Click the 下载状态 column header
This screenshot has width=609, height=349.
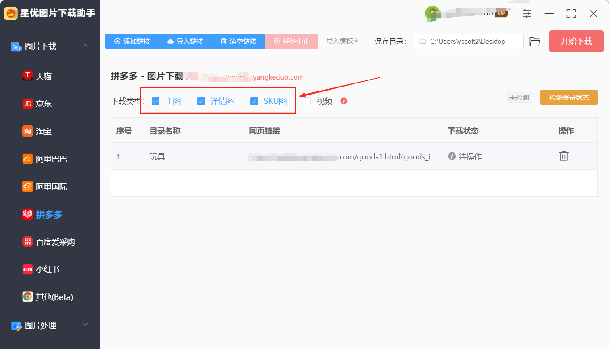click(463, 131)
